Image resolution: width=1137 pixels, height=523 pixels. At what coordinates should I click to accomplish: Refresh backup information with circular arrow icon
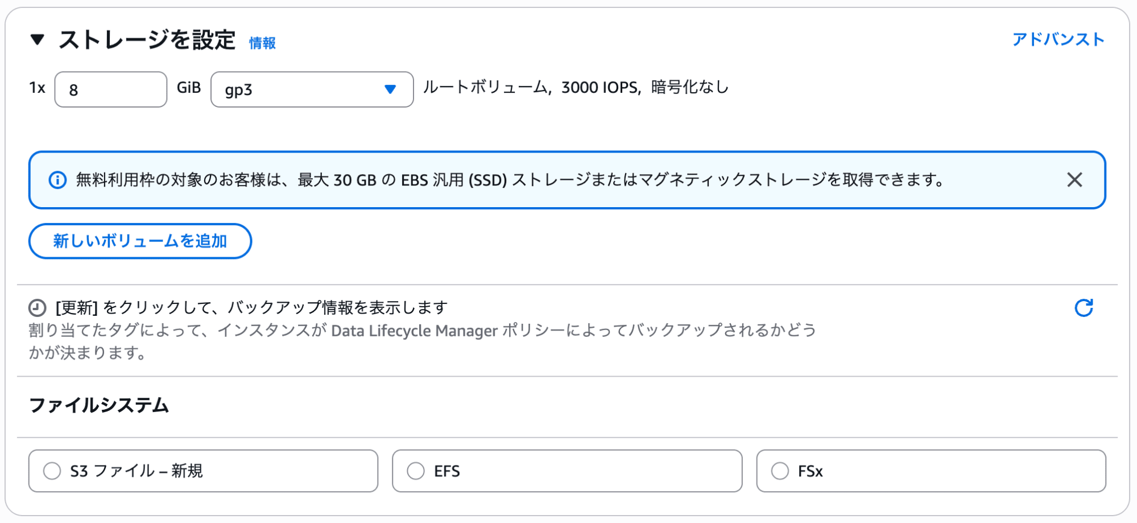1084,308
